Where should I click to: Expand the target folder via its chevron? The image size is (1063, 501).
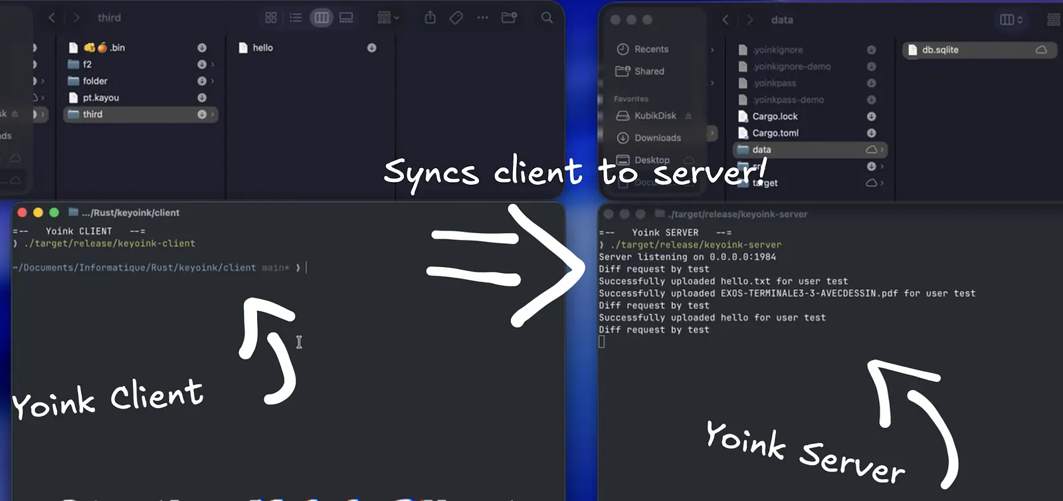point(882,183)
